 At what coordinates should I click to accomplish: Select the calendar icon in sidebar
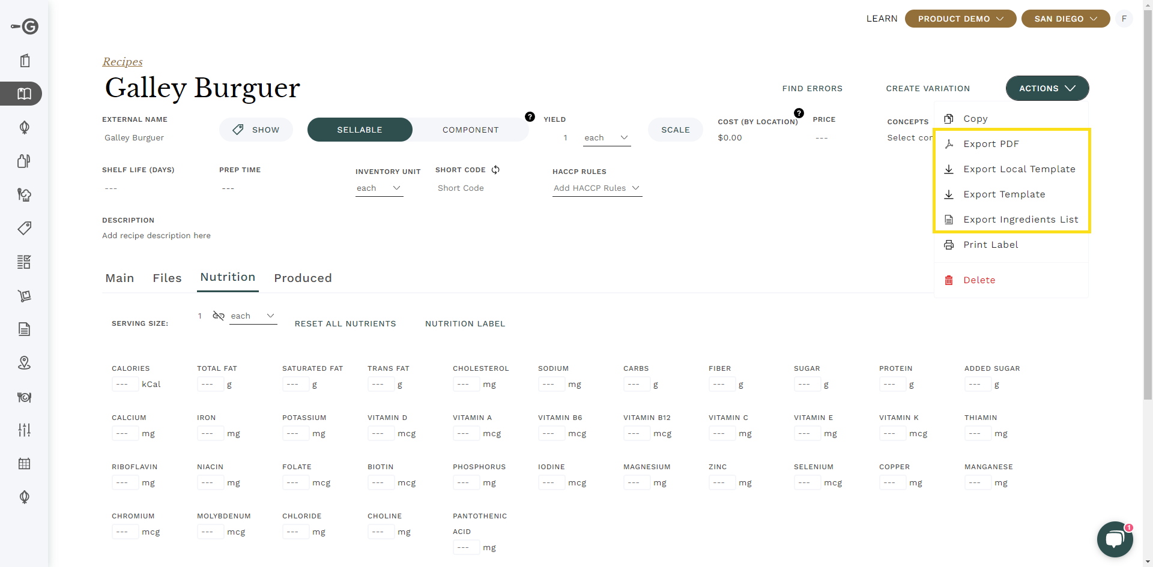tap(24, 463)
